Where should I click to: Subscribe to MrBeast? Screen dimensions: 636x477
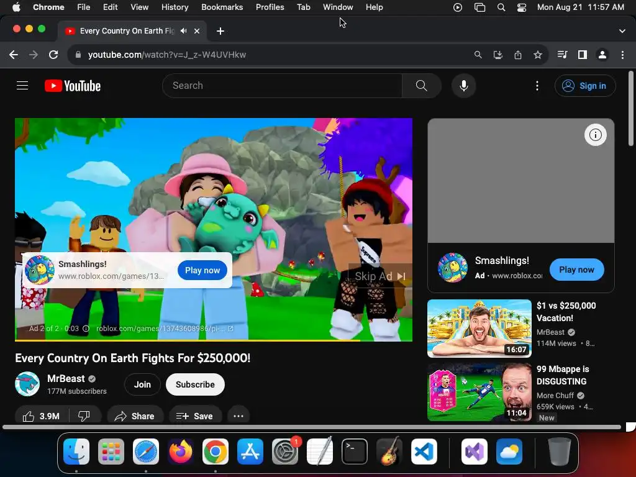point(195,384)
